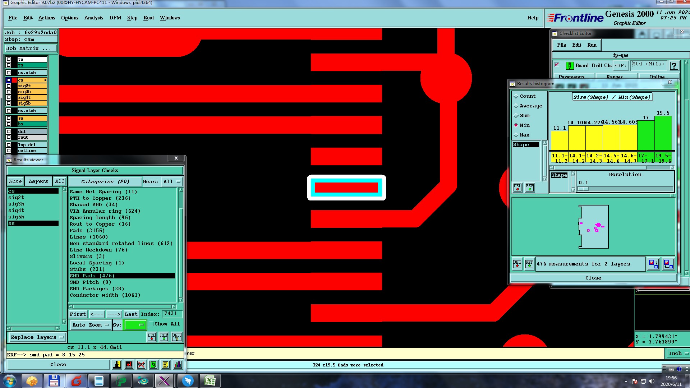Enable the Show All checkbox
This screenshot has height=388, width=690.
[152, 324]
